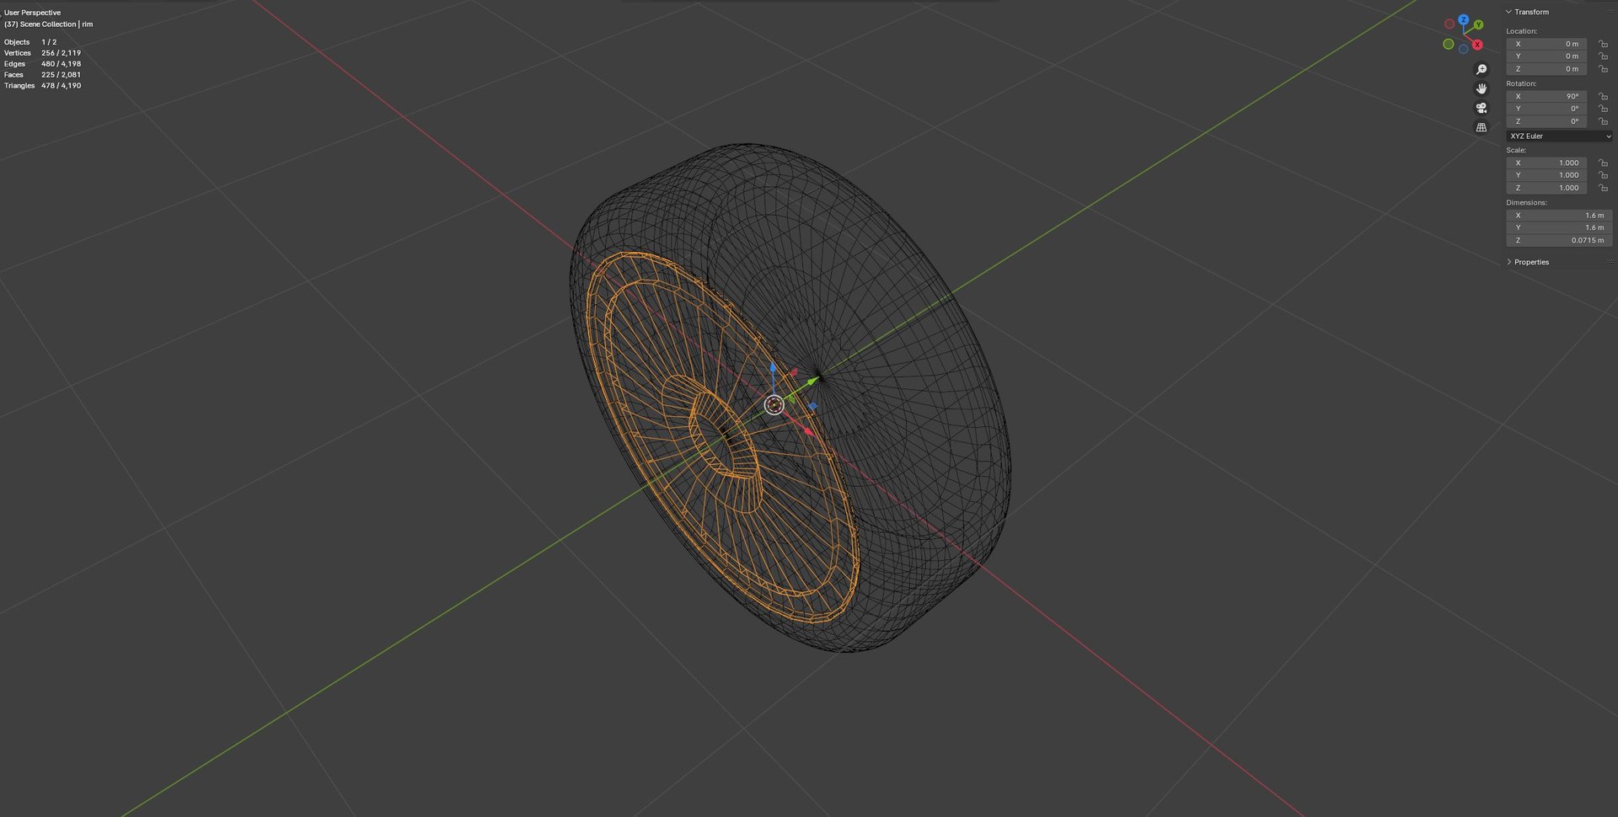
Task: Click the hand pan-view icon
Action: pos(1481,88)
